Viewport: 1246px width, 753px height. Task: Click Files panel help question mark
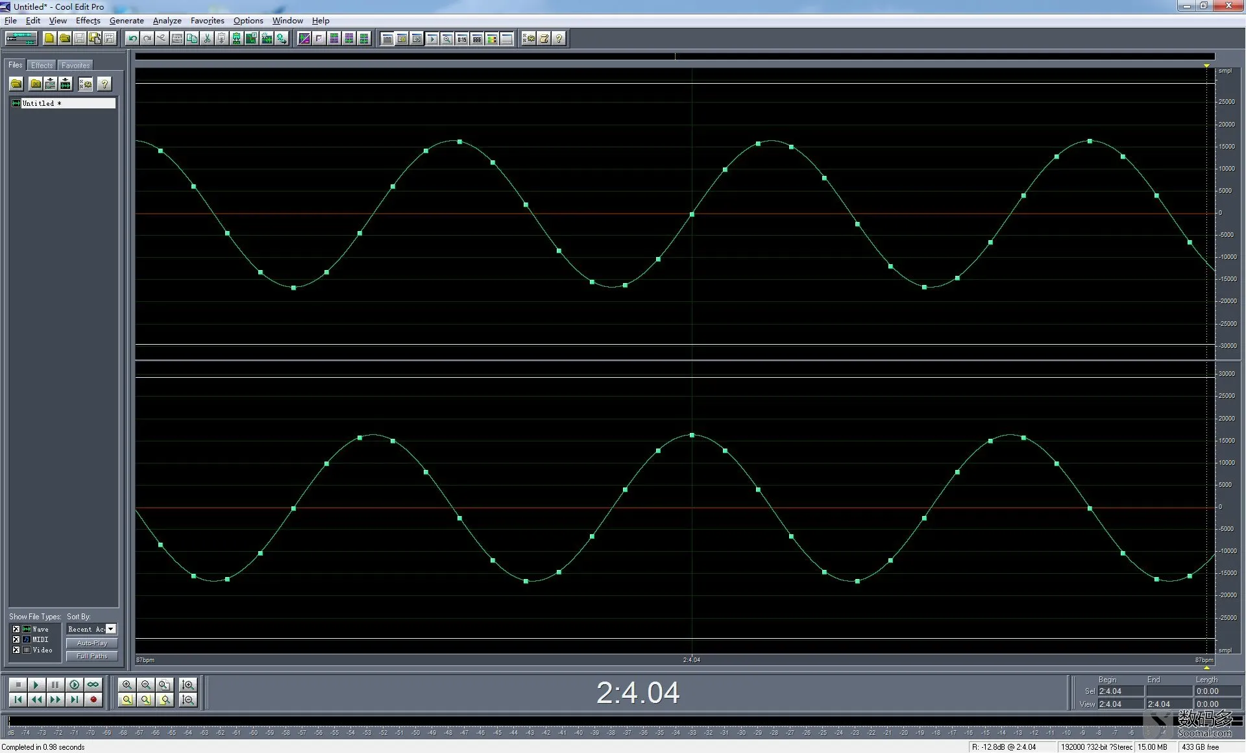click(104, 84)
